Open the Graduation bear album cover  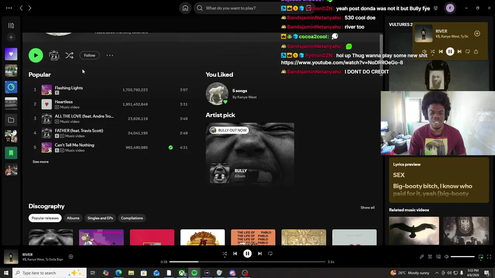tap(101, 237)
